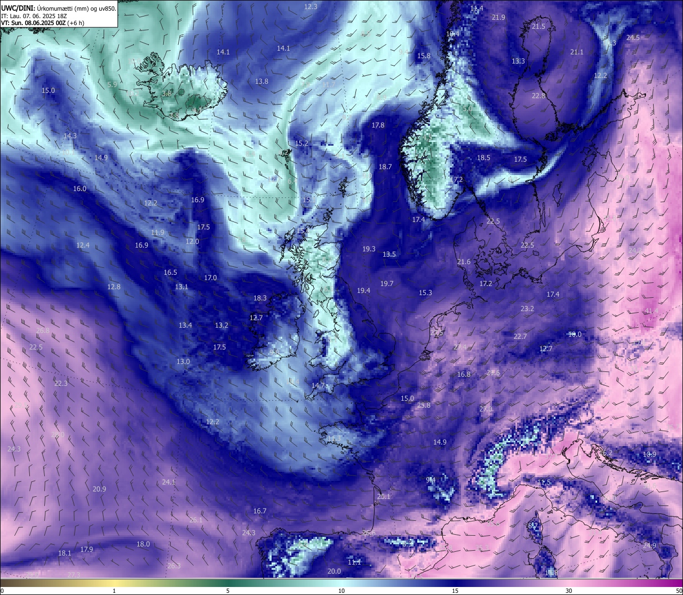
Task: Click the map value 22.8
Action: click(538, 96)
